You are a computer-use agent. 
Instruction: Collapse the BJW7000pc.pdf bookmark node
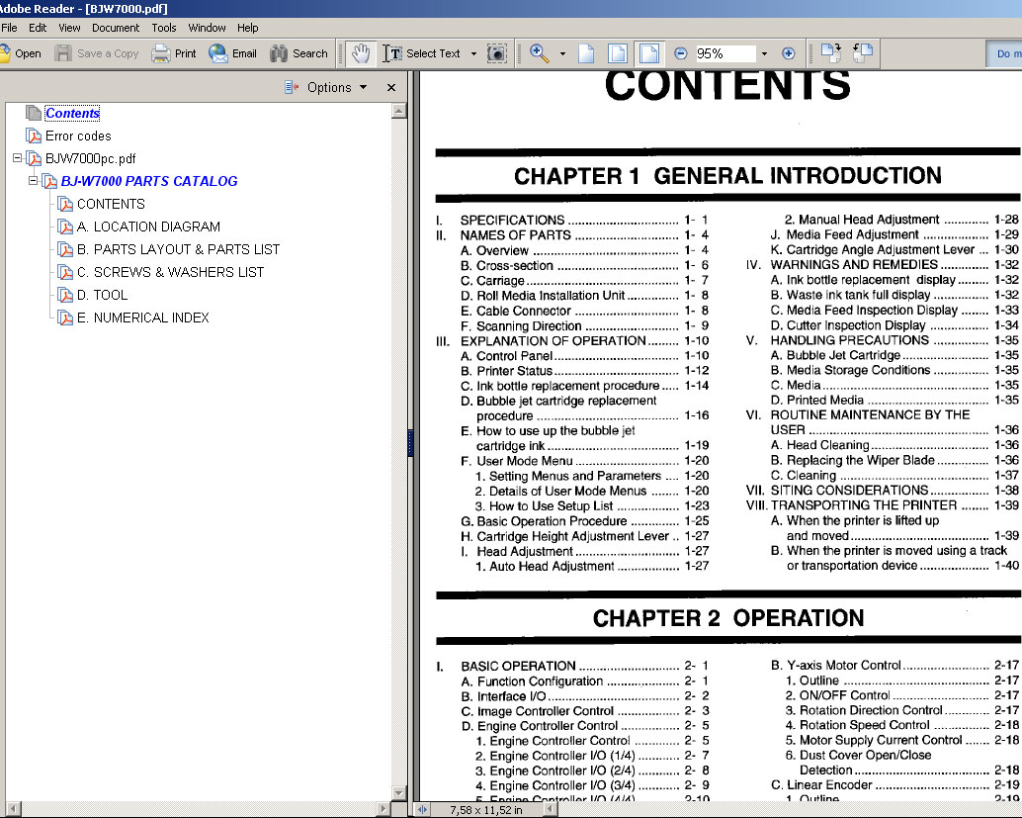(18, 158)
